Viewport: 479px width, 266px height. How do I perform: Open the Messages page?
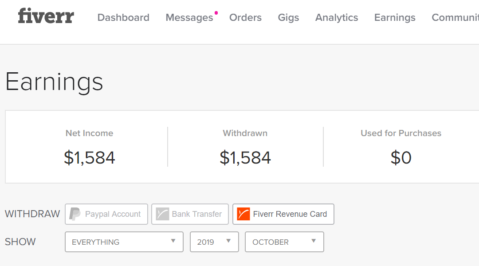point(189,17)
